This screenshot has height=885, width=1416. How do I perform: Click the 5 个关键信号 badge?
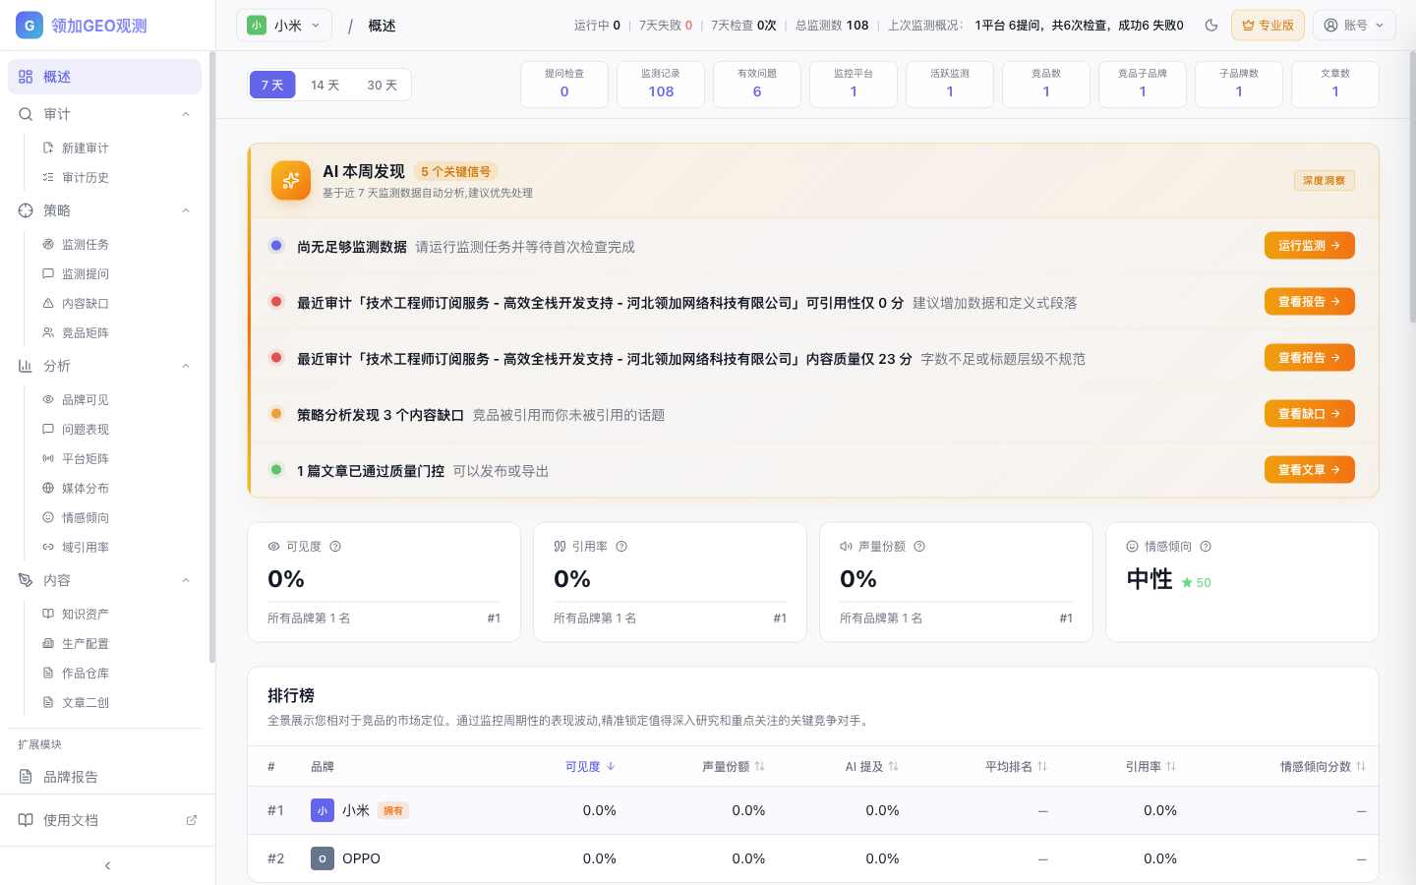[x=455, y=171]
